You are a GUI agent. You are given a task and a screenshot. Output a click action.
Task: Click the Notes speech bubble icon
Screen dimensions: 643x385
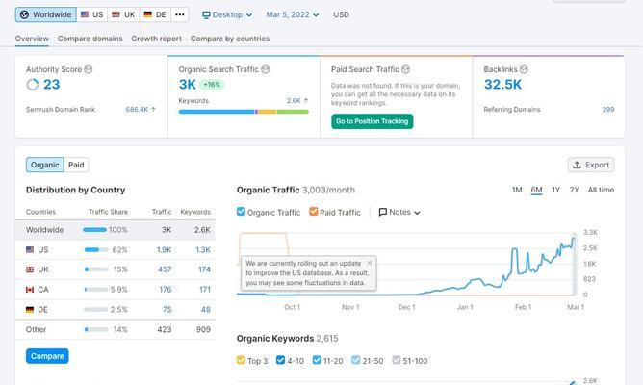coord(382,212)
